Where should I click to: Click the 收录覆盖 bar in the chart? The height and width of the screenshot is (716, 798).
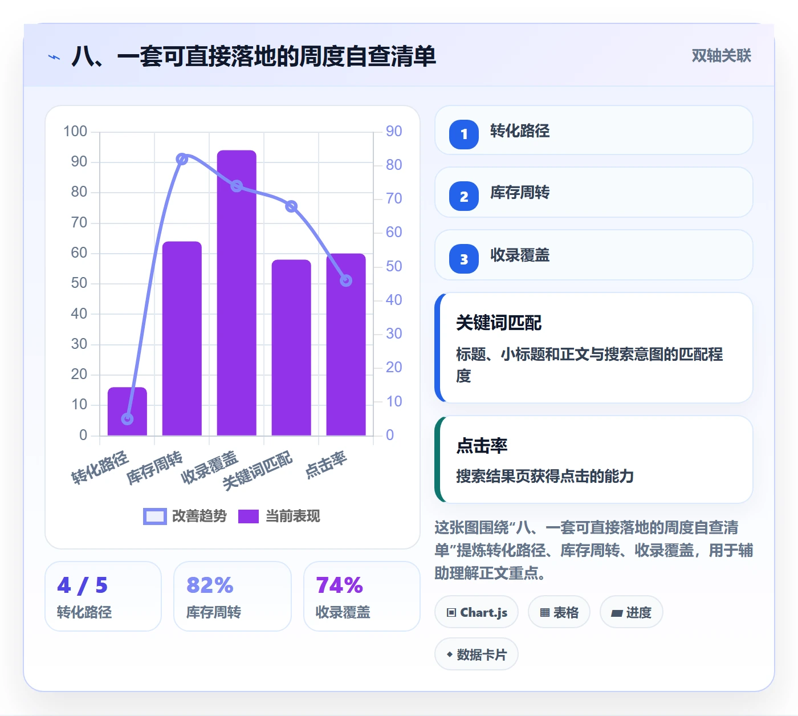[x=237, y=293]
